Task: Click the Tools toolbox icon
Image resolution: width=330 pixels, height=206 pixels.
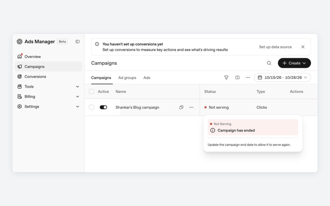Action: pos(20,86)
